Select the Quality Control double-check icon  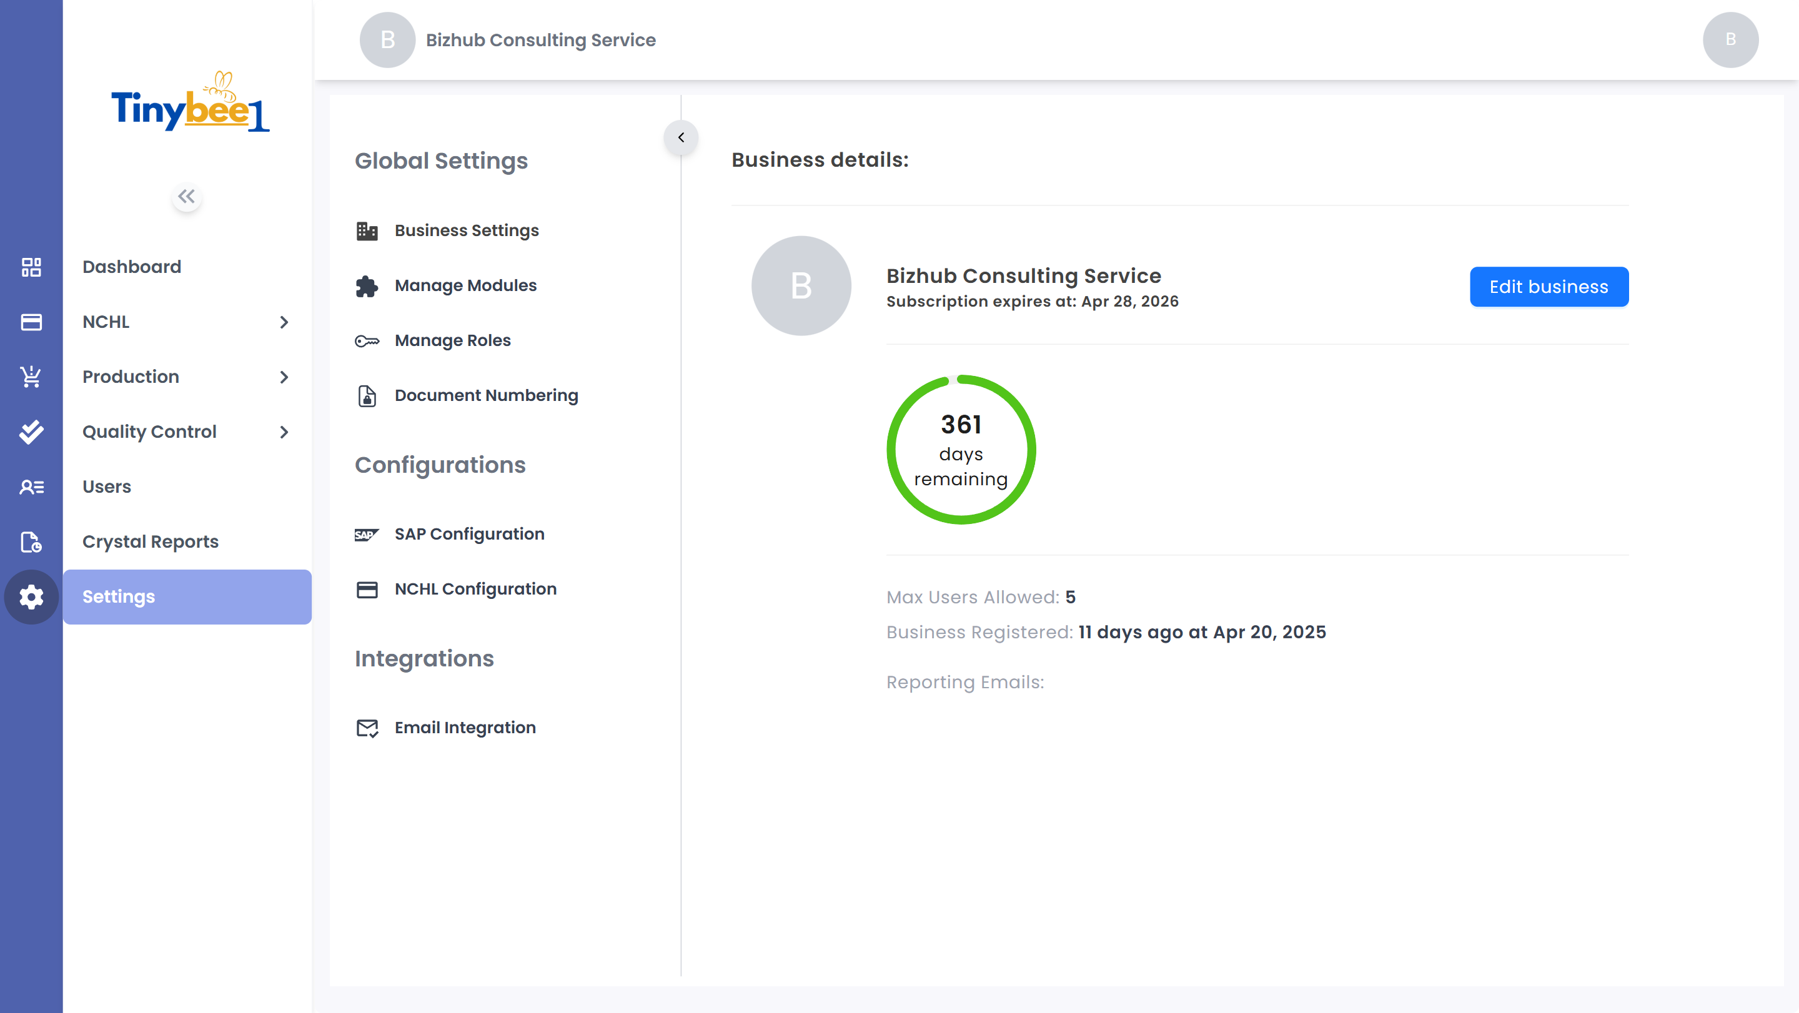(x=31, y=432)
